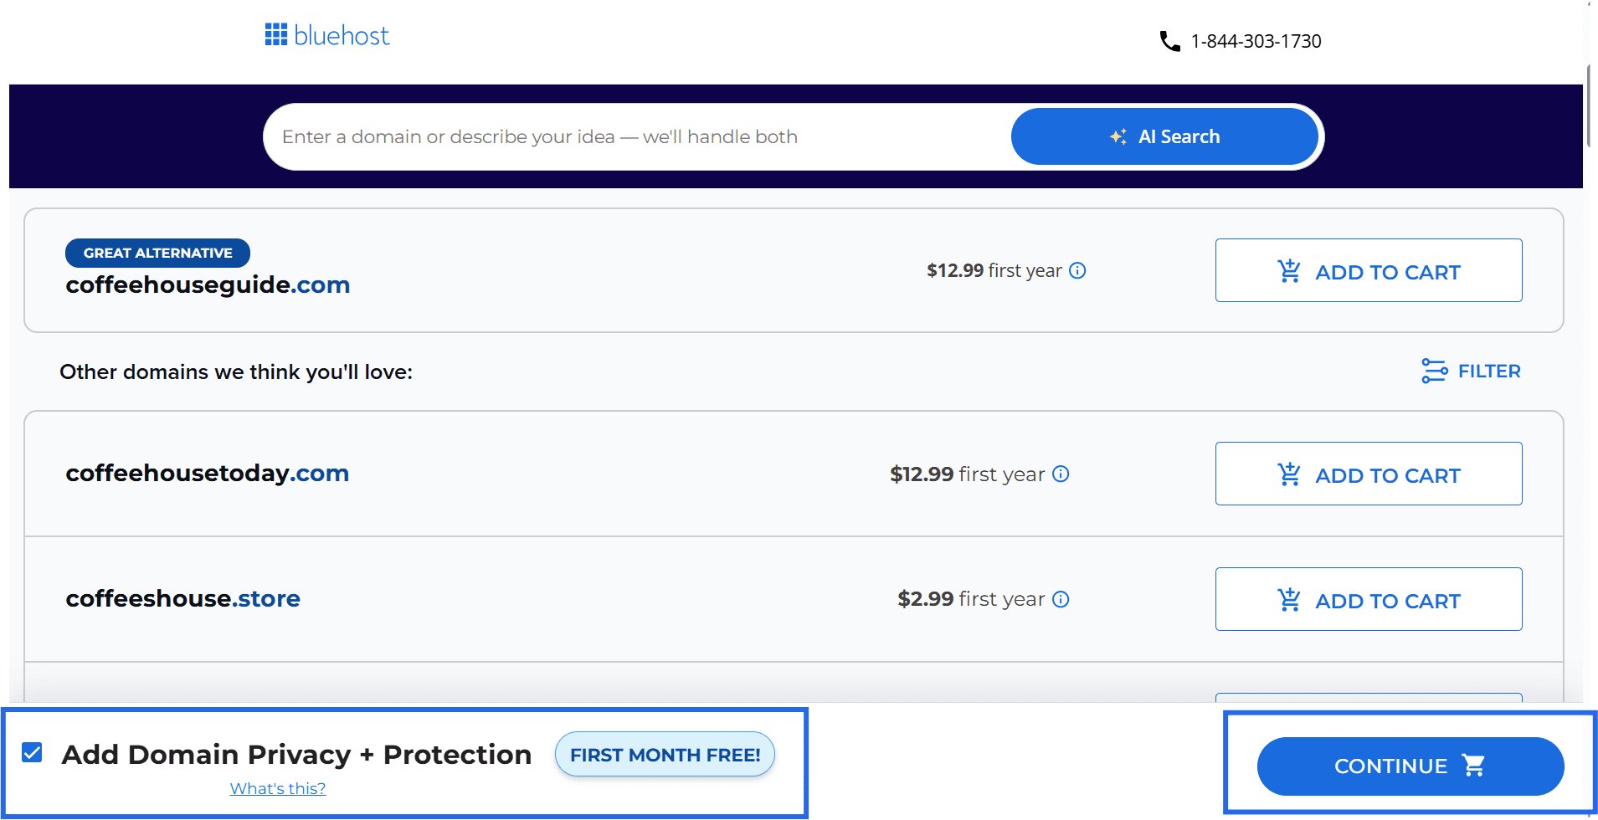Click the Bluehost grid logo

(x=275, y=34)
